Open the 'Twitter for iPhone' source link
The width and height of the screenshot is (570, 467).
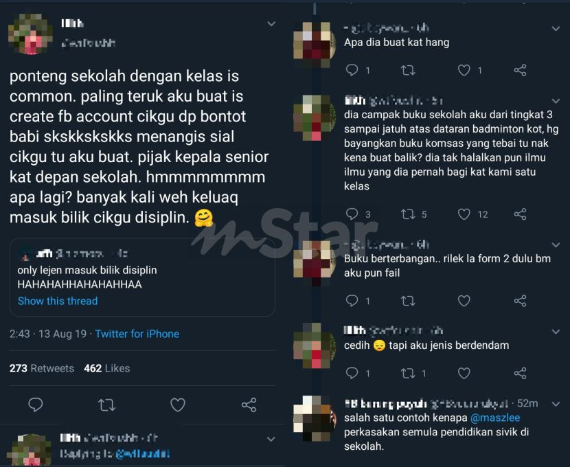(x=137, y=334)
